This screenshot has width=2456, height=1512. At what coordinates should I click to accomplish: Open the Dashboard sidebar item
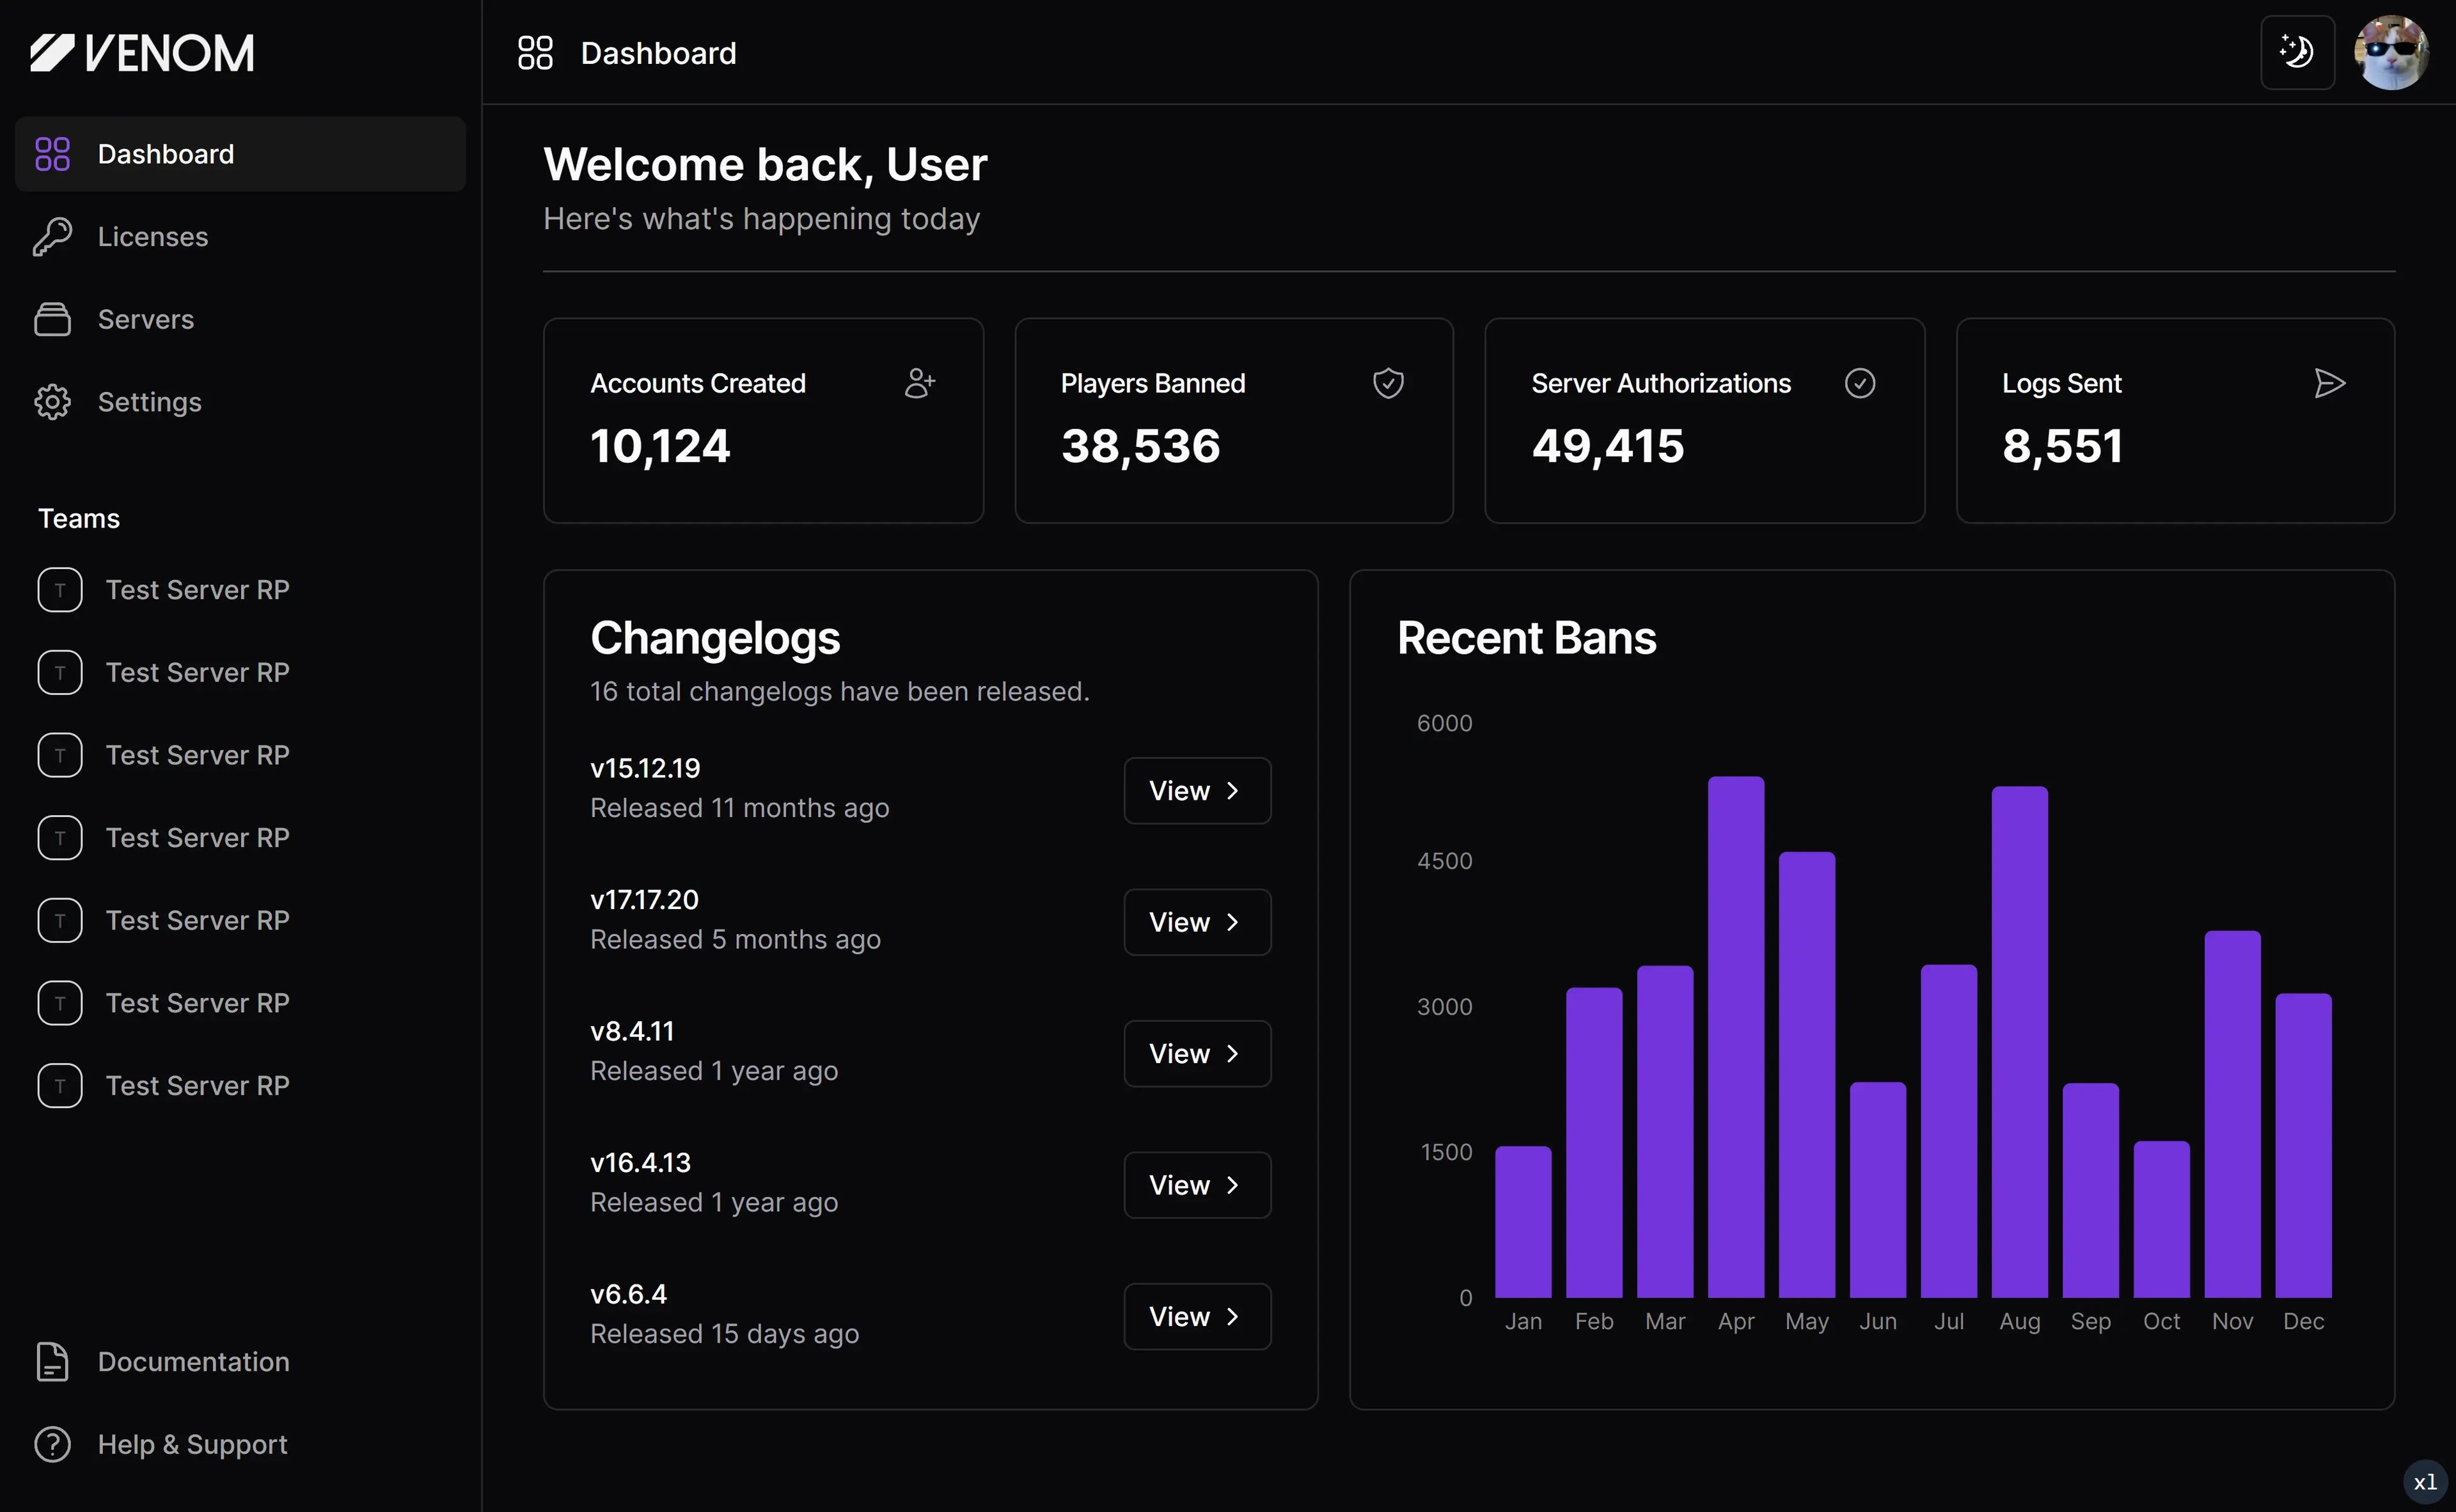pyautogui.click(x=240, y=154)
